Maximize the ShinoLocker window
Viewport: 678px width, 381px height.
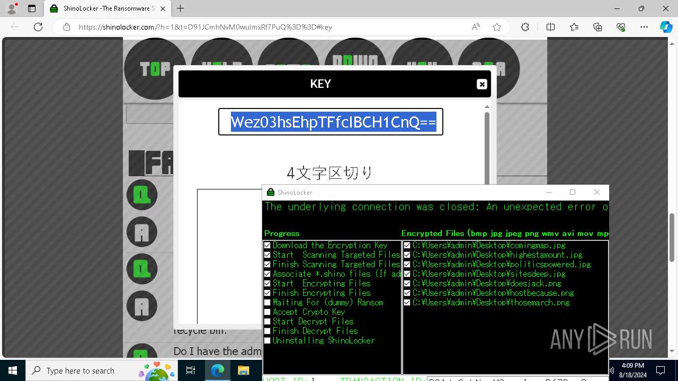pyautogui.click(x=573, y=192)
